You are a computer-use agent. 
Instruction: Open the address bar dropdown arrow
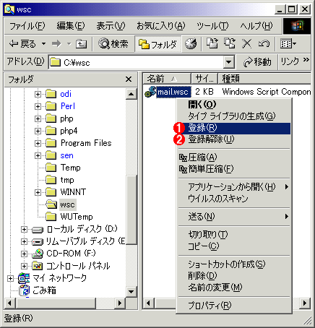click(x=228, y=62)
